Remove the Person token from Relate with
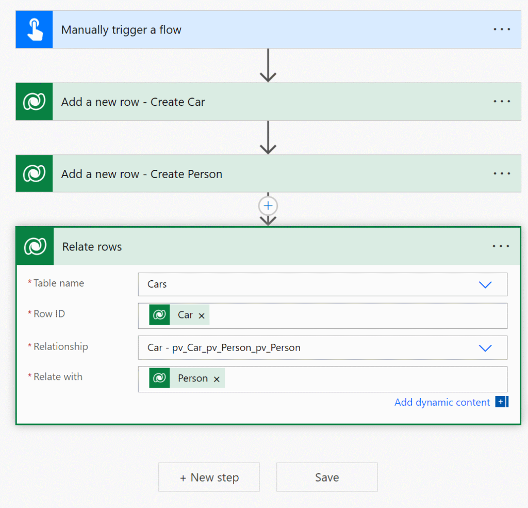The height and width of the screenshot is (508, 528). pos(217,379)
